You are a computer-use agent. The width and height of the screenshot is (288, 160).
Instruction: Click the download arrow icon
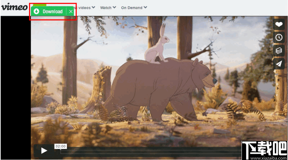click(37, 11)
